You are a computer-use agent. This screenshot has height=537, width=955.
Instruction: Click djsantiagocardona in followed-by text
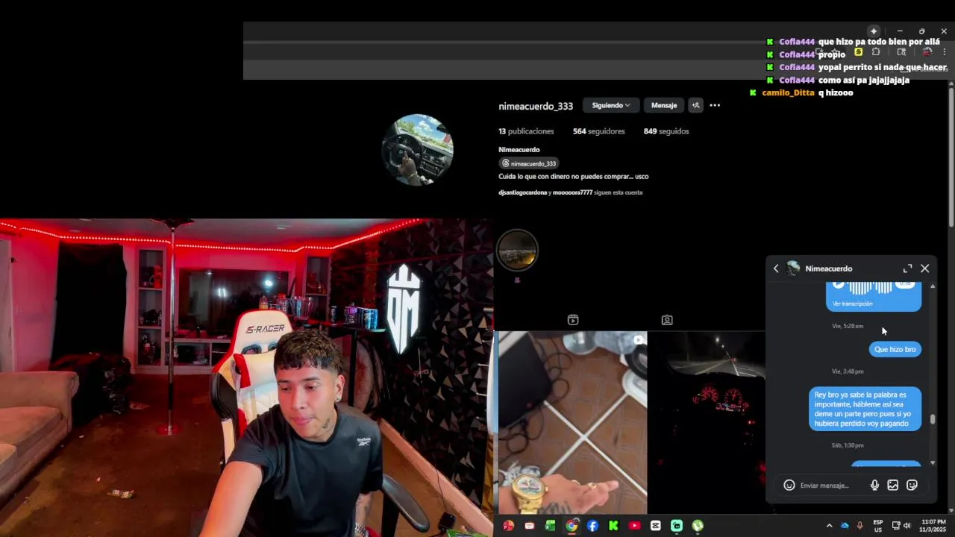tap(522, 192)
